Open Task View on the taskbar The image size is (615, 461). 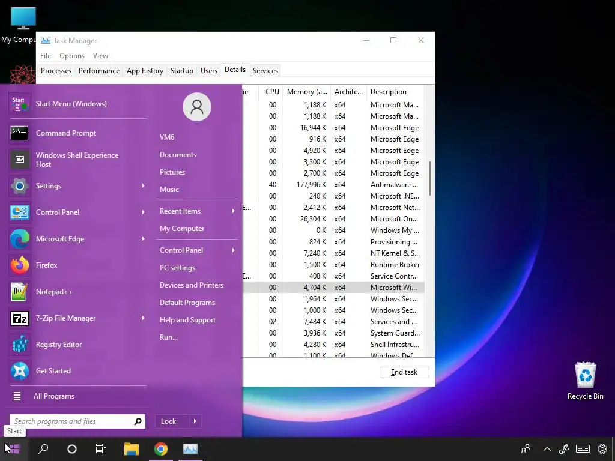pyautogui.click(x=101, y=449)
